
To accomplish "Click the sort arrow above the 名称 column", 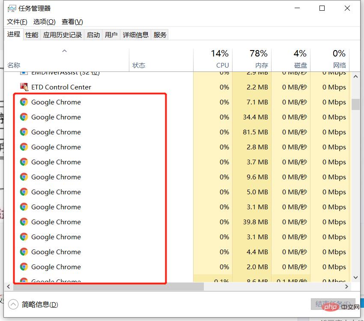I will tap(65, 51).
